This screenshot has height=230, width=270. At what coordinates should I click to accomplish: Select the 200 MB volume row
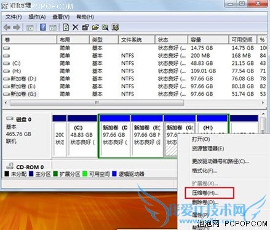[135, 56]
